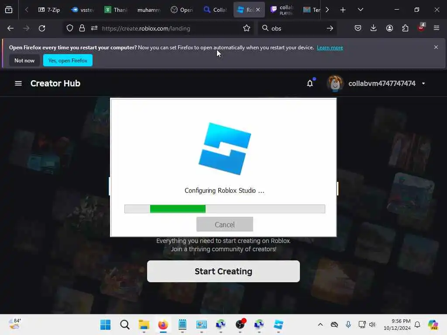This screenshot has width=447, height=335.
Task: Click the browser forward arrow
Action: 26,28
